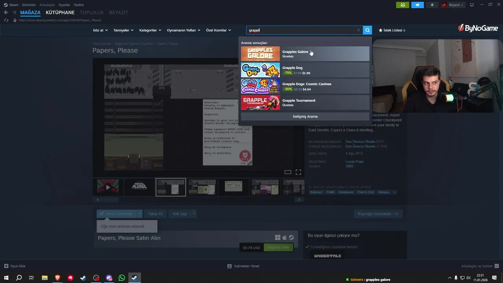Open the Kategoriler dropdown
Screen dimensions: 503x283
(150, 30)
